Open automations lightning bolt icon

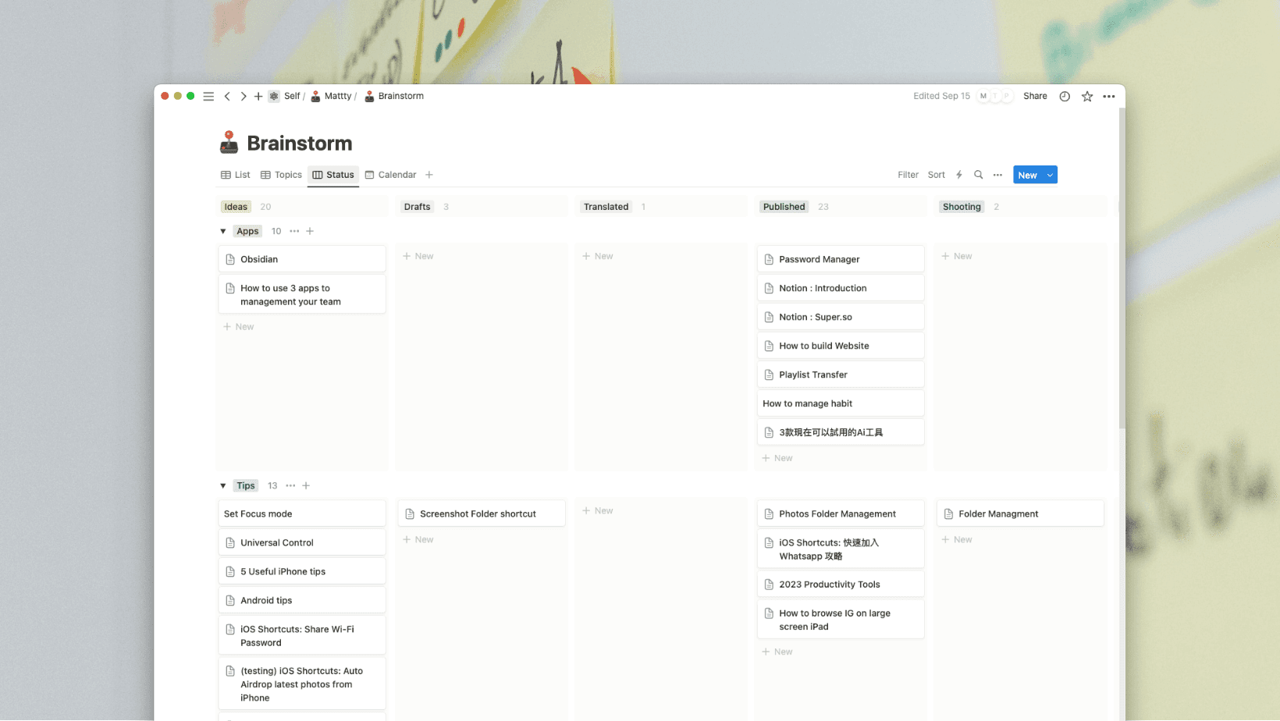[959, 175]
